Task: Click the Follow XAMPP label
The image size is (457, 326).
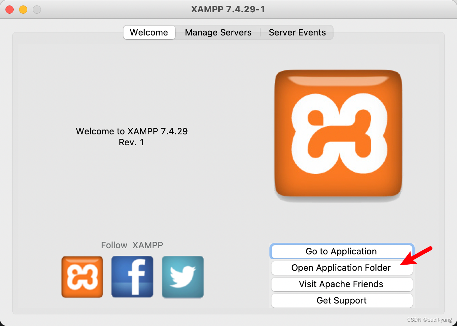Action: (x=132, y=245)
